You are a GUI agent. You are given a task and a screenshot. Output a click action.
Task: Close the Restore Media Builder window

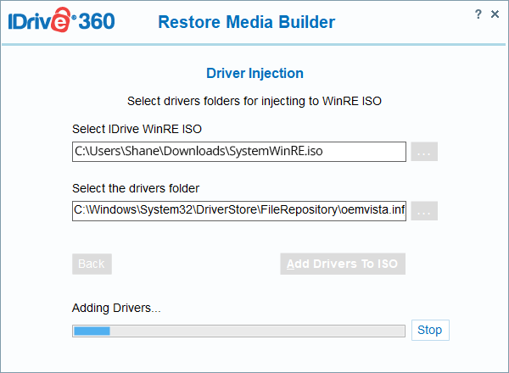[x=495, y=14]
